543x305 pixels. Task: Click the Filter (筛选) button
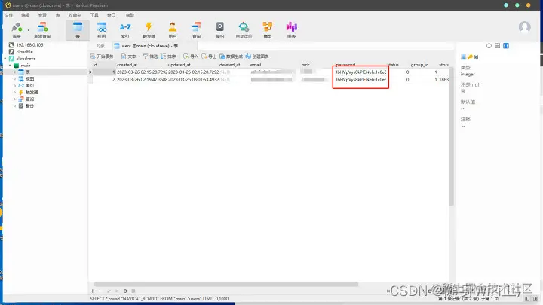click(x=150, y=56)
